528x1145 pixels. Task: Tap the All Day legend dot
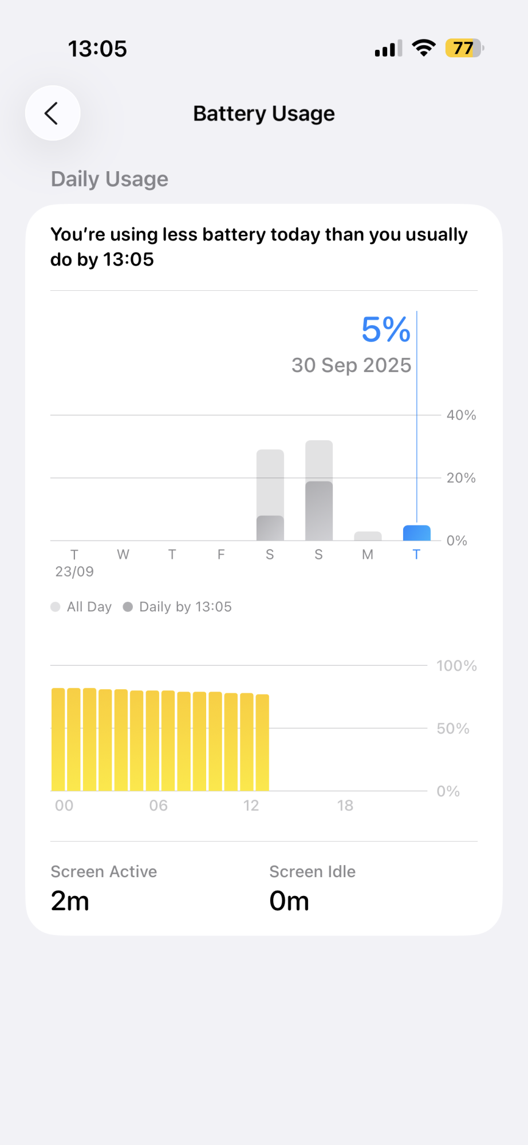(x=56, y=607)
